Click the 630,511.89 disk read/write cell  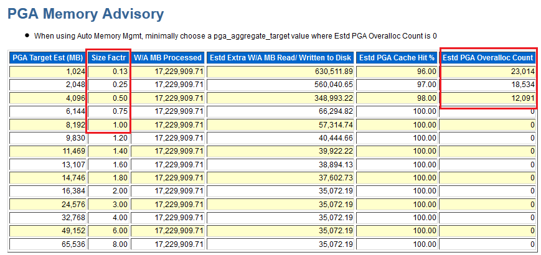(280, 72)
